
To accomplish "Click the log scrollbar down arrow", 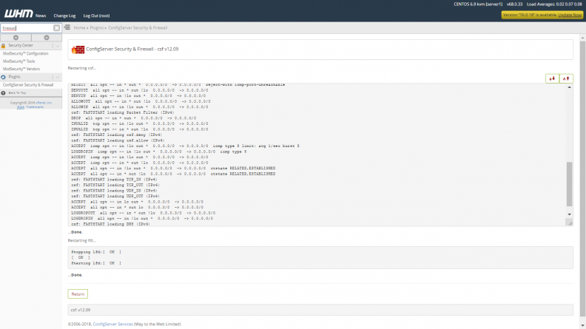I will tap(569, 214).
